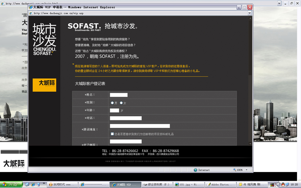This screenshot has height=188, width=301.
Task: Click the IE icon in VIP window title bar
Action: (x=31, y=7)
